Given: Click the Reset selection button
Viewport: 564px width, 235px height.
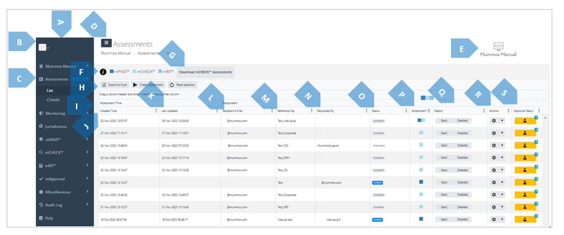Looking at the screenshot, I should 183,85.
